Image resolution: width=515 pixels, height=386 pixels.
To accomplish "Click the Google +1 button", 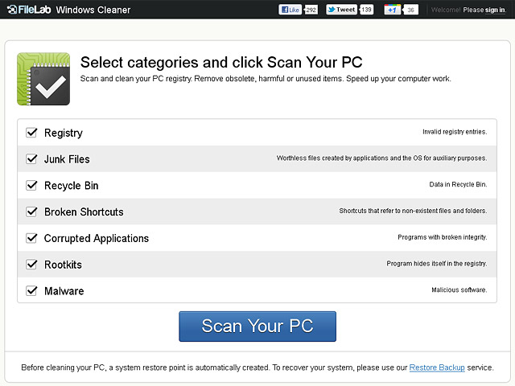I will click(x=392, y=10).
